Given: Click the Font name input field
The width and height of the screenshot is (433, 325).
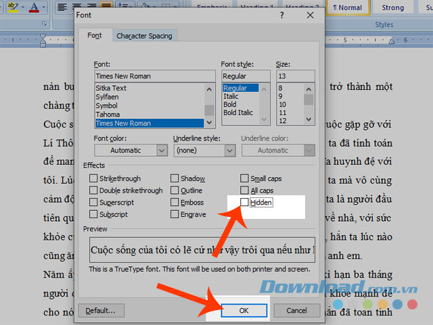Looking at the screenshot, I should pos(155,76).
